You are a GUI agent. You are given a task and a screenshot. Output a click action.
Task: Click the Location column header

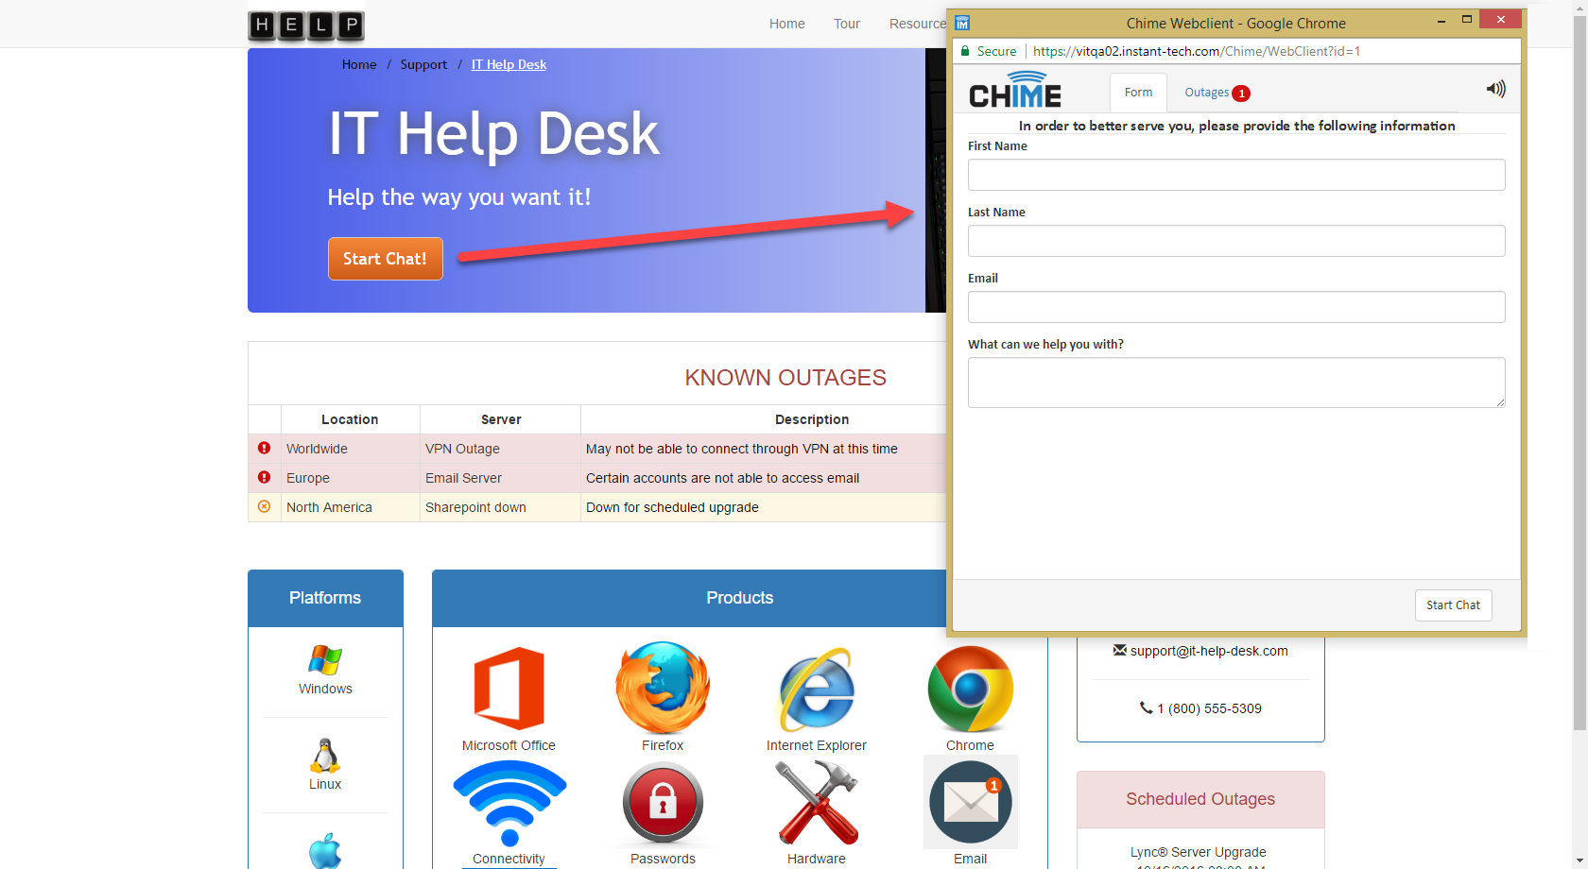pyautogui.click(x=350, y=419)
